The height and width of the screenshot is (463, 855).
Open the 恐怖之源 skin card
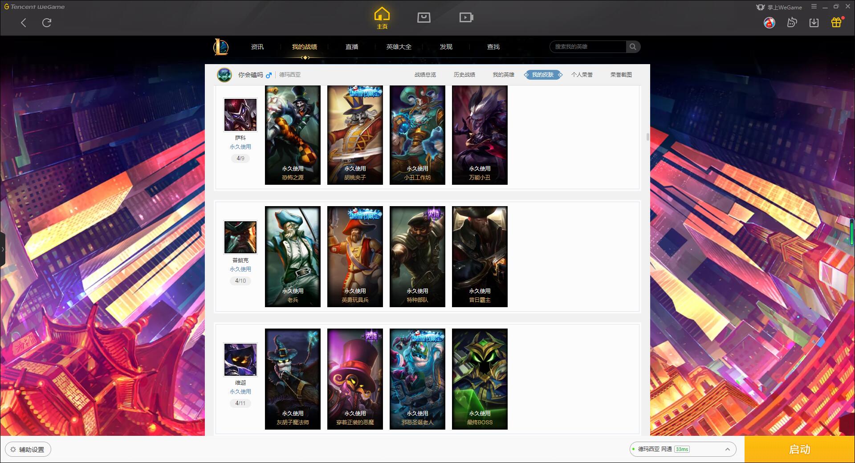click(293, 135)
